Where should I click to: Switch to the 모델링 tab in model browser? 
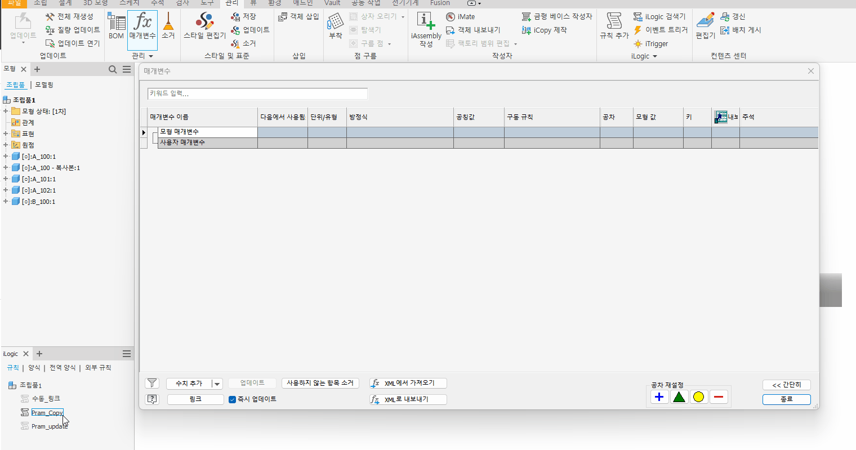[44, 85]
